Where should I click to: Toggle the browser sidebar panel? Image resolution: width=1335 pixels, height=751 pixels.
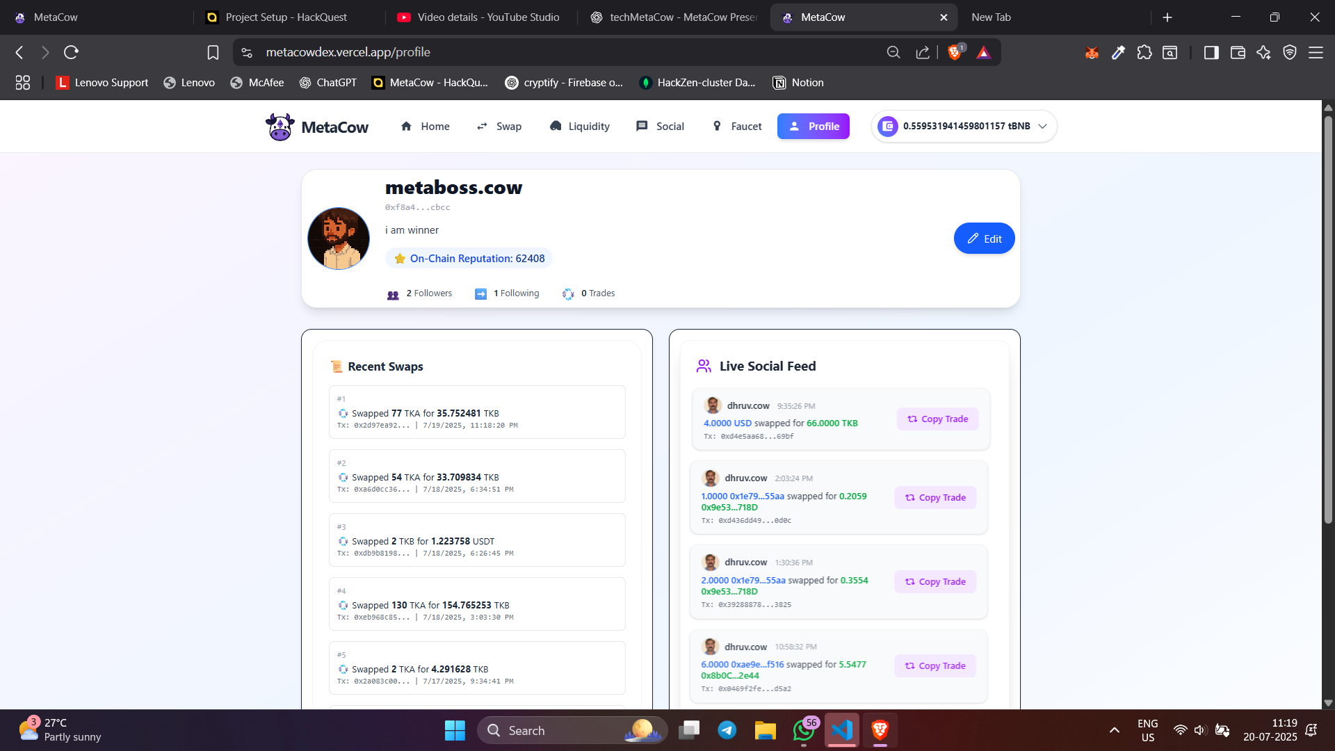[1211, 52]
